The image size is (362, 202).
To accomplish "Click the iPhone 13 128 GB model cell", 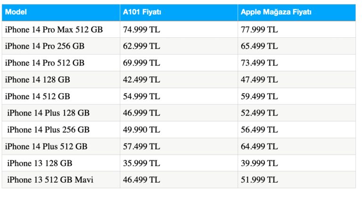I will click(40, 163).
